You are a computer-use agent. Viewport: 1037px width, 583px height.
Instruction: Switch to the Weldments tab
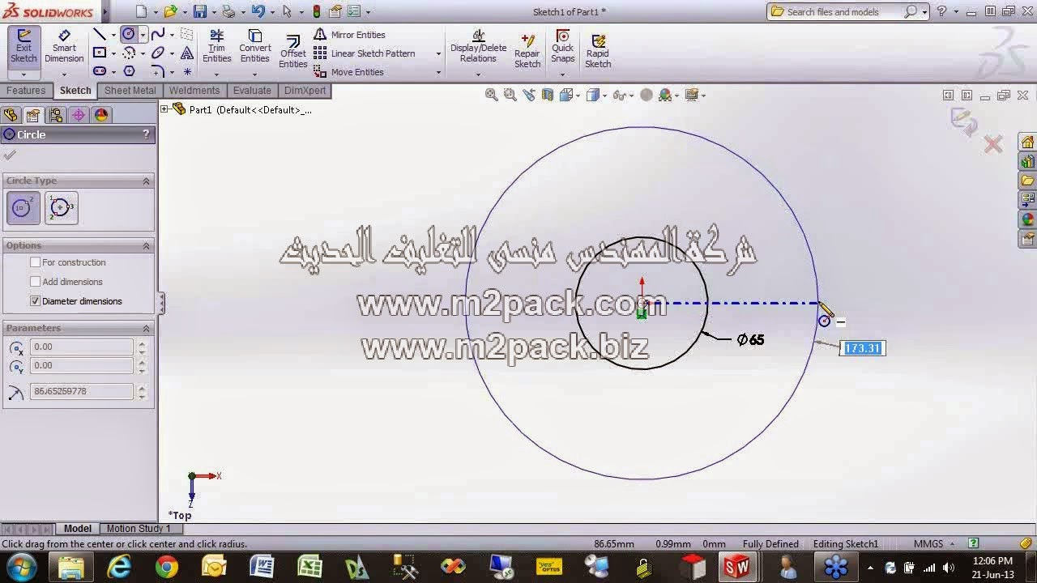tap(194, 91)
